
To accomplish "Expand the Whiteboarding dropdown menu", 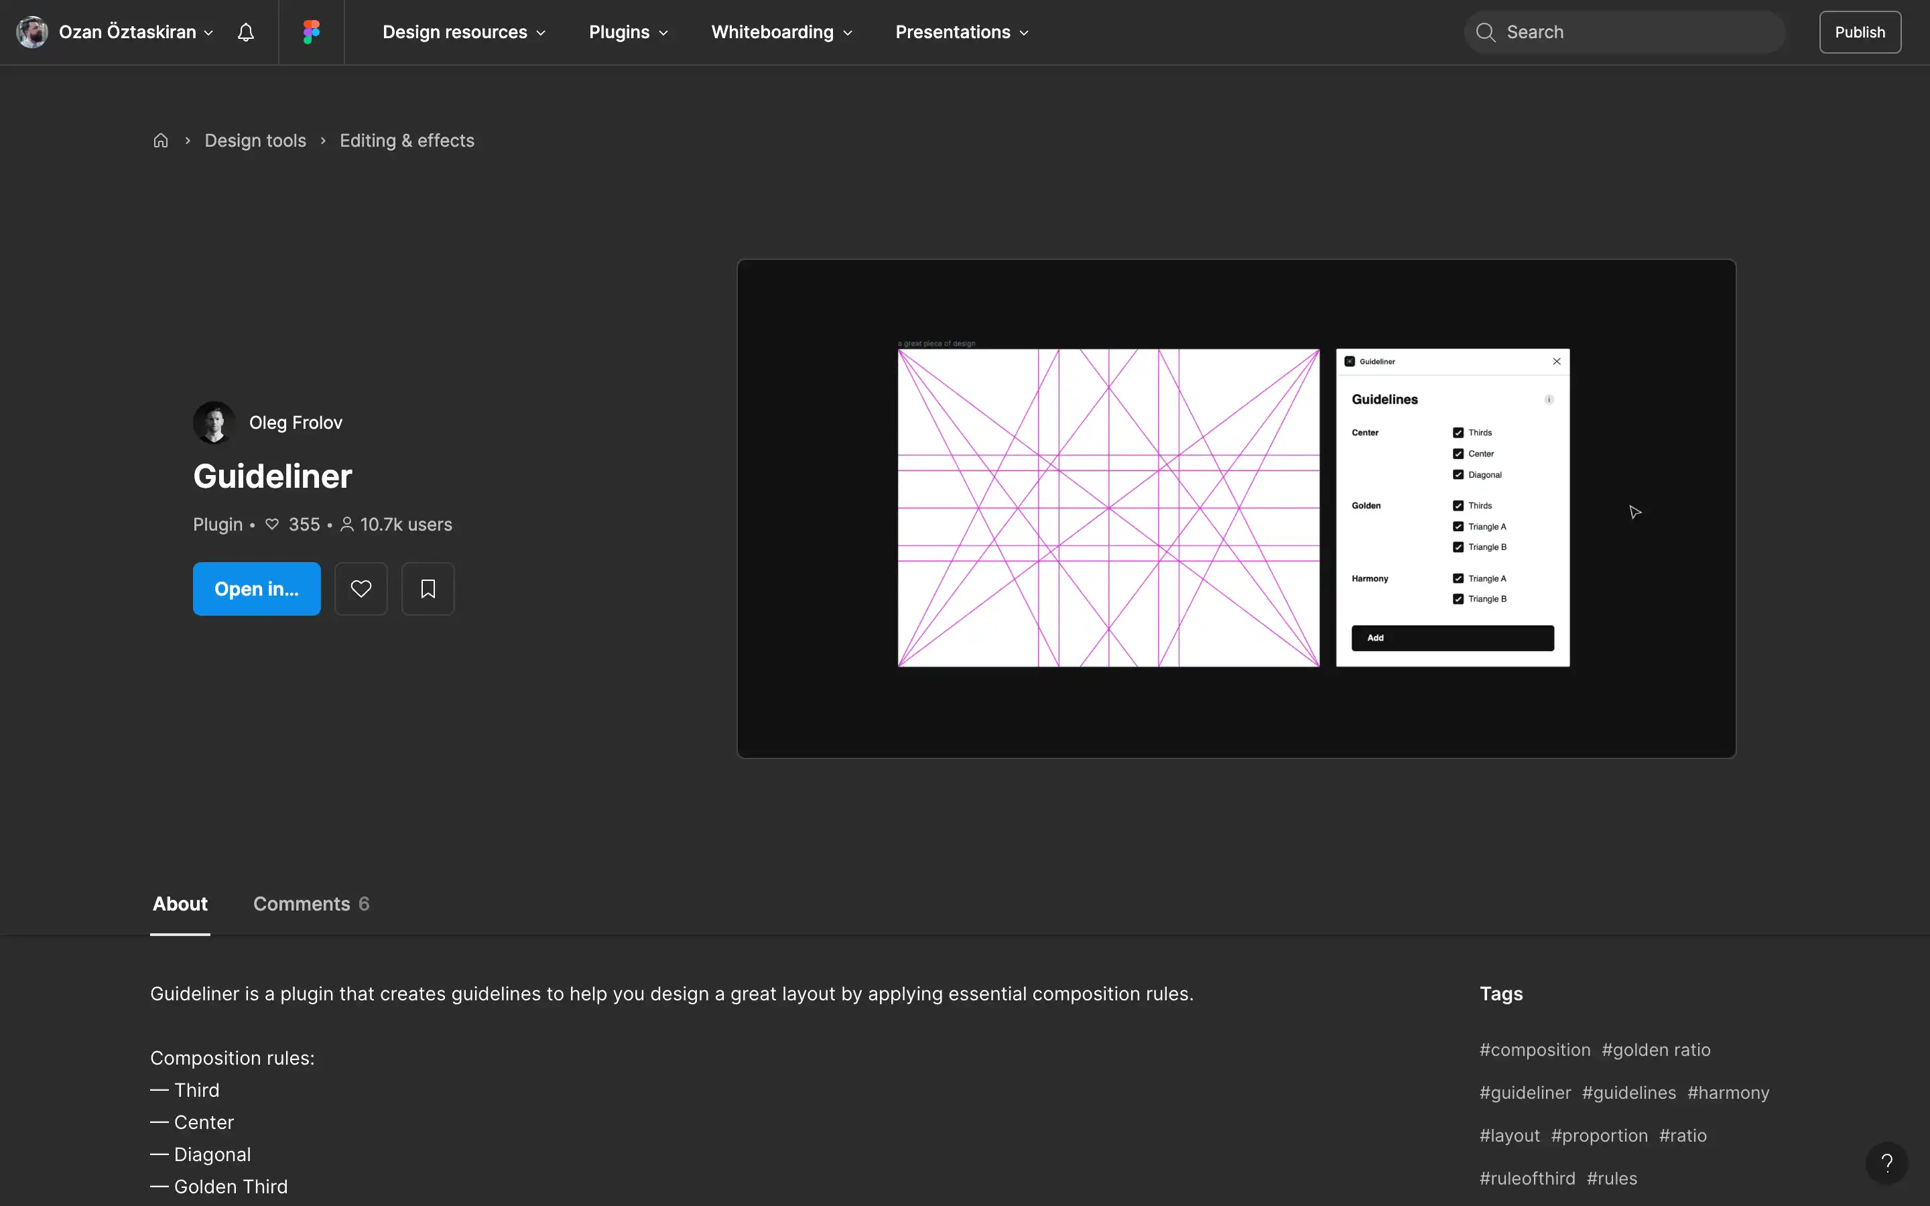I will (781, 32).
